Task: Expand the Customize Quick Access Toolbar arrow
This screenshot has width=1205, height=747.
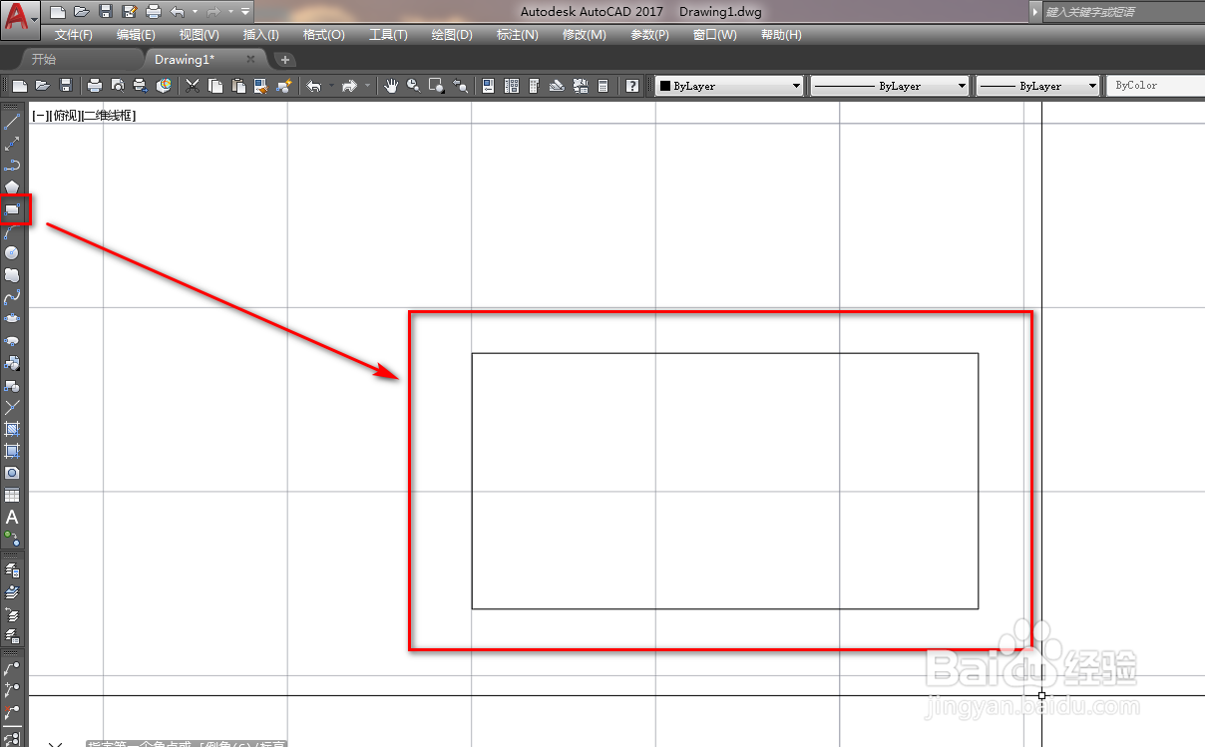Action: click(245, 12)
